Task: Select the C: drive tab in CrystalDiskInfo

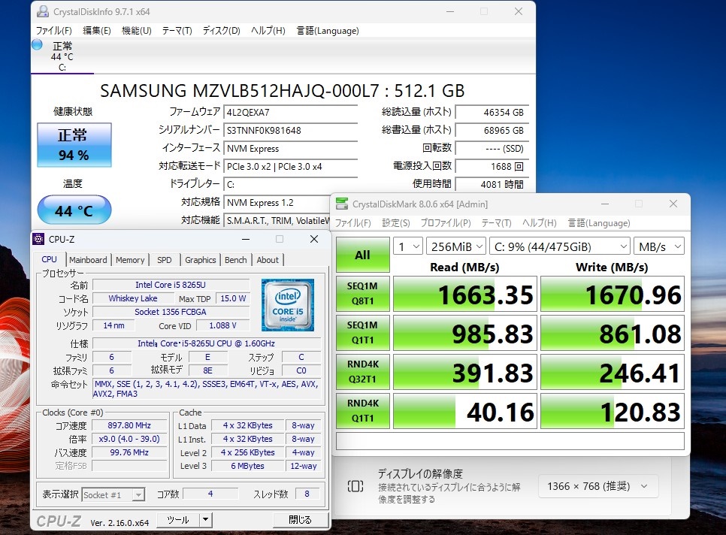Action: click(62, 57)
